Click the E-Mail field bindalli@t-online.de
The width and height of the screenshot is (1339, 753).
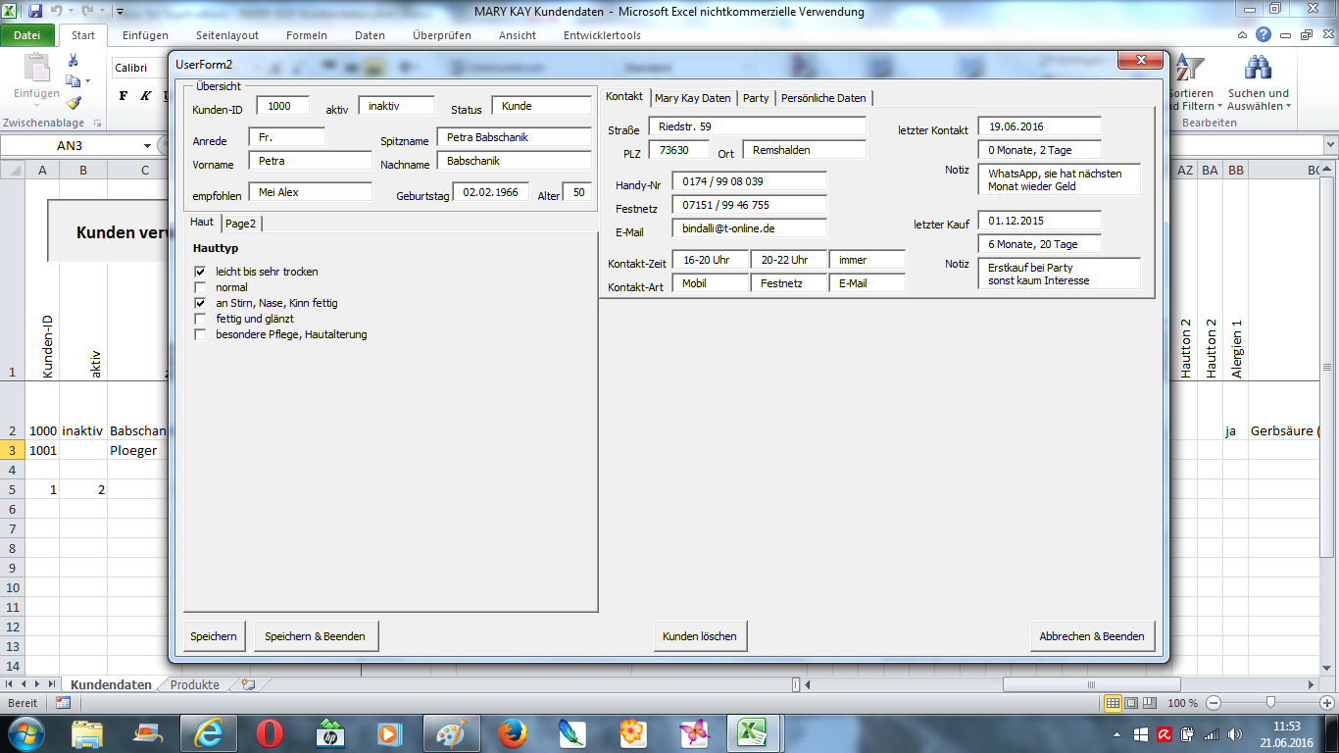(749, 227)
